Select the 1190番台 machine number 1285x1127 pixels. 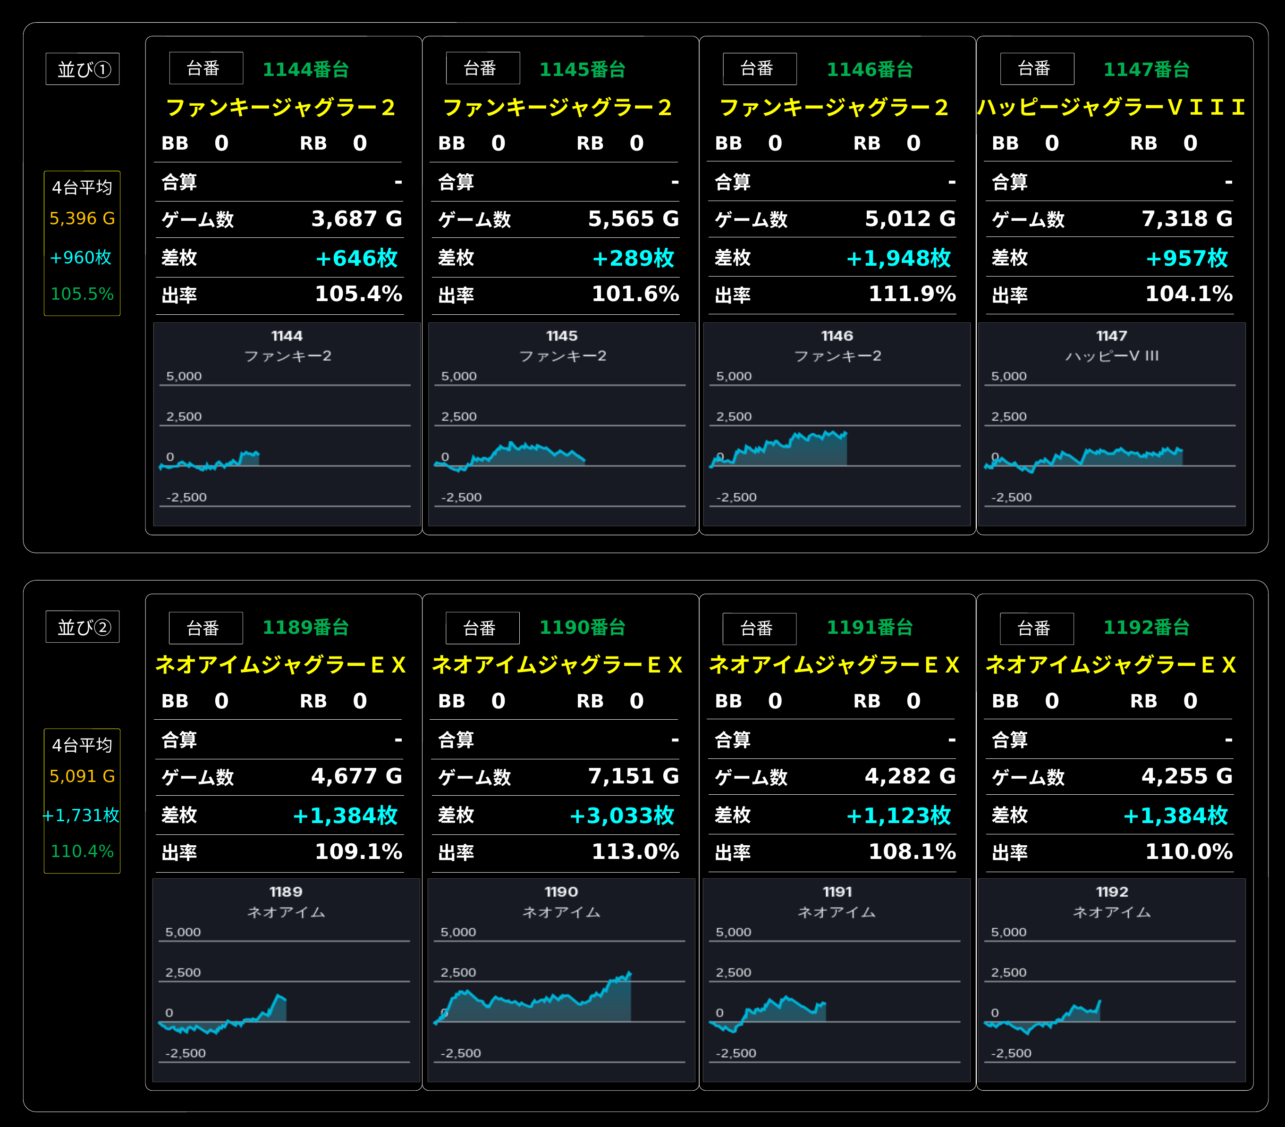tap(582, 627)
